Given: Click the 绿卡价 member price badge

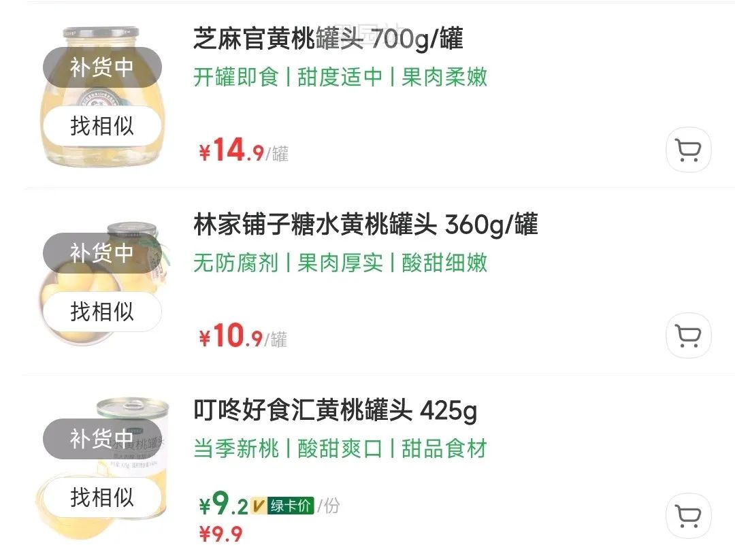Looking at the screenshot, I should (290, 506).
